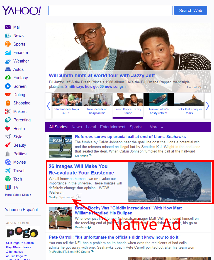Click the Yahoo logo
Image resolution: width=214 pixels, height=260 pixels.
pos(22,11)
